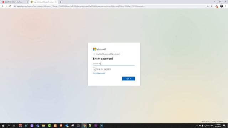Restore down the Chrome window
Viewport: 228px width, 128px height.
coord(220,2)
